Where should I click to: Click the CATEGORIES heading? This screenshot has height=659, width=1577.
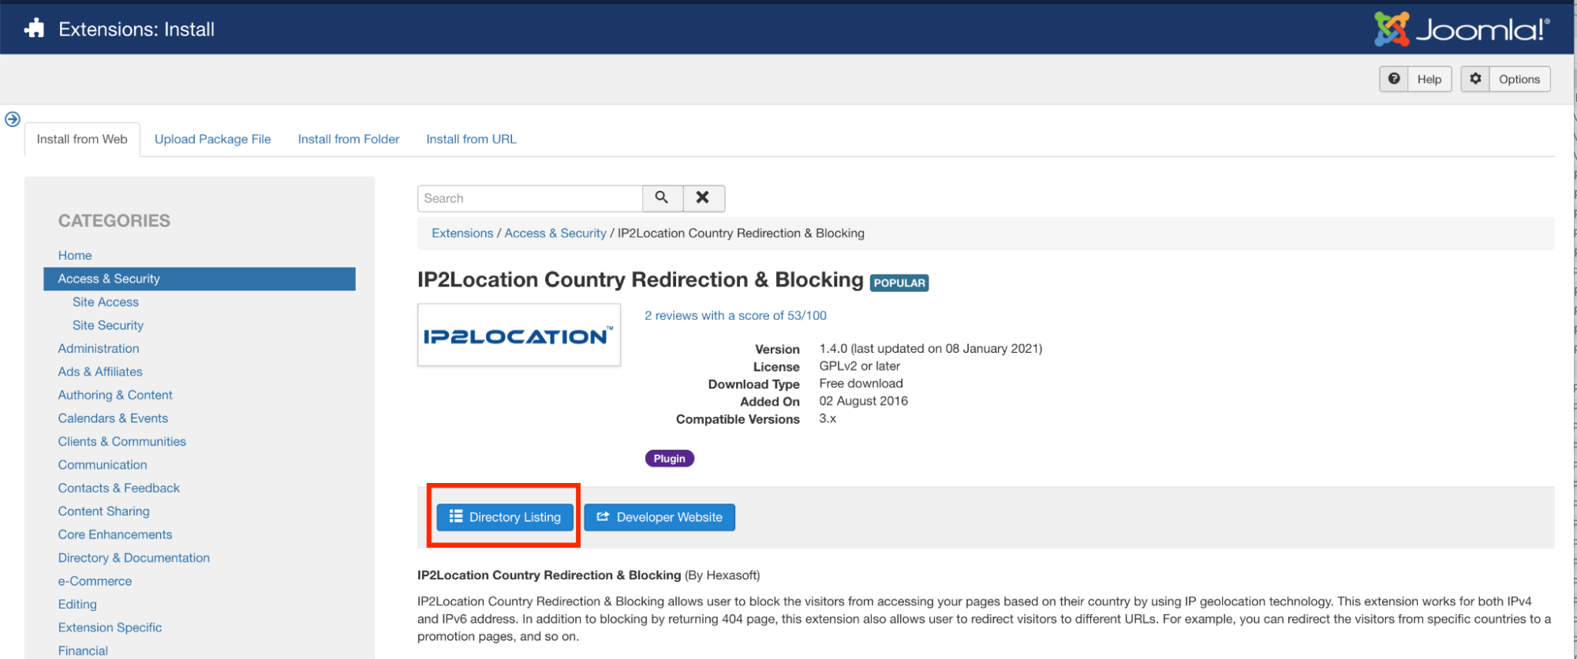114,221
